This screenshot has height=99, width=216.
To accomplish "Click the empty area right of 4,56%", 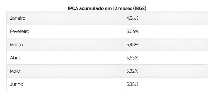I will 173,18.
